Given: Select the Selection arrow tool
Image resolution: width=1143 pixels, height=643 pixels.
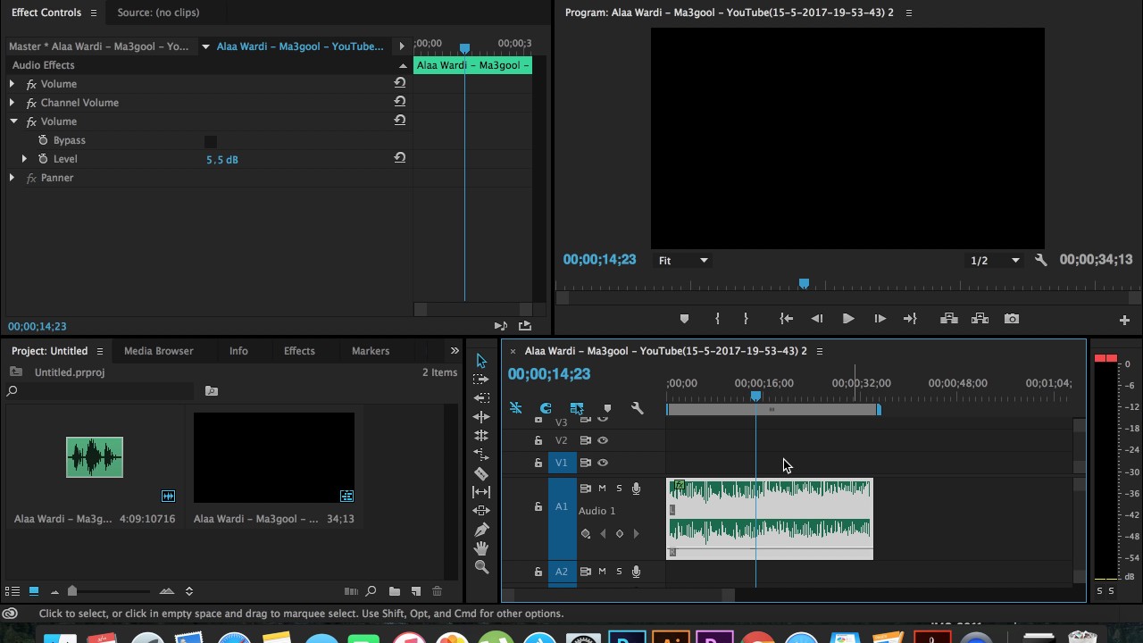Looking at the screenshot, I should coord(481,361).
